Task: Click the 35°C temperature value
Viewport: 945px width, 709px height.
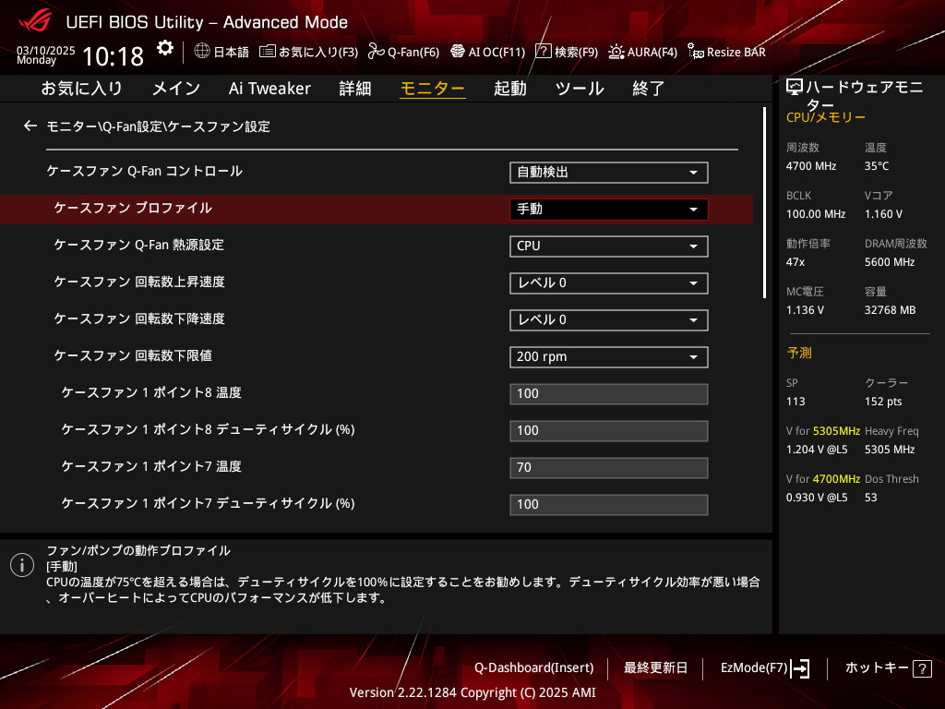Action: pos(877,166)
